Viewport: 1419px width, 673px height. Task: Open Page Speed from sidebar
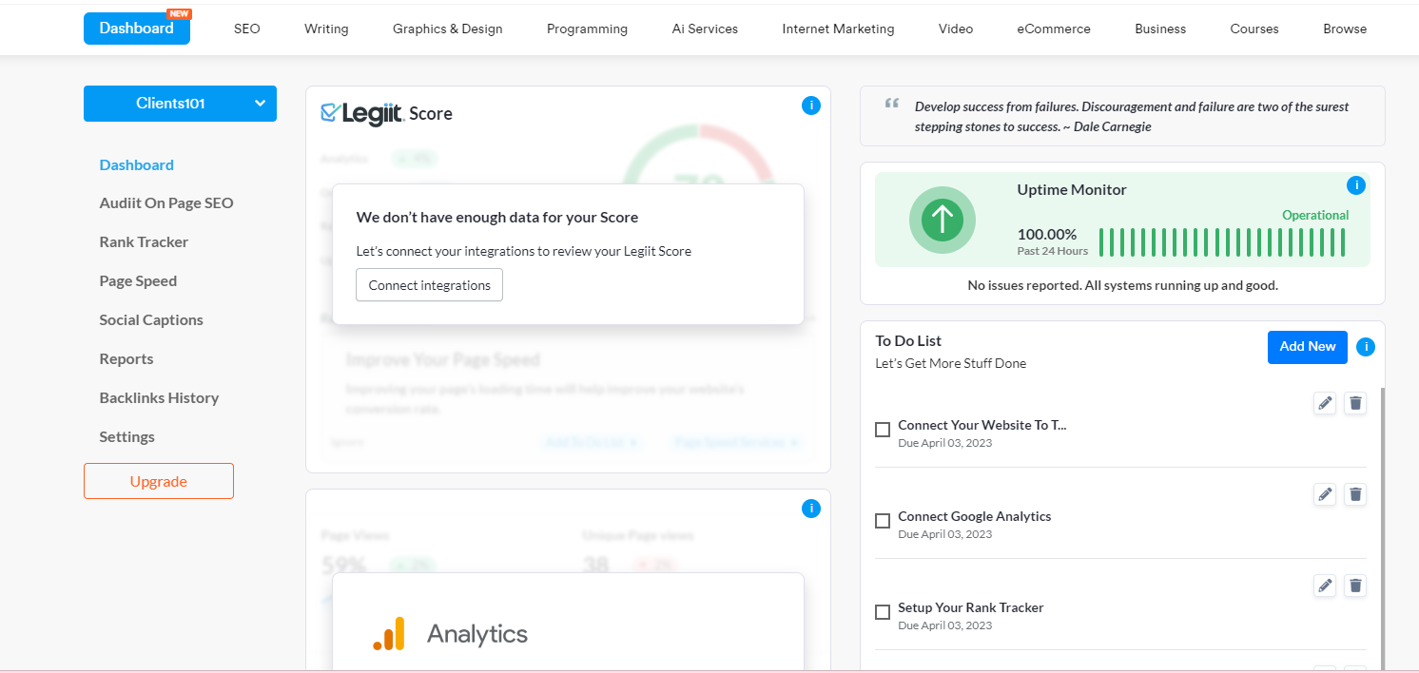[x=138, y=281]
